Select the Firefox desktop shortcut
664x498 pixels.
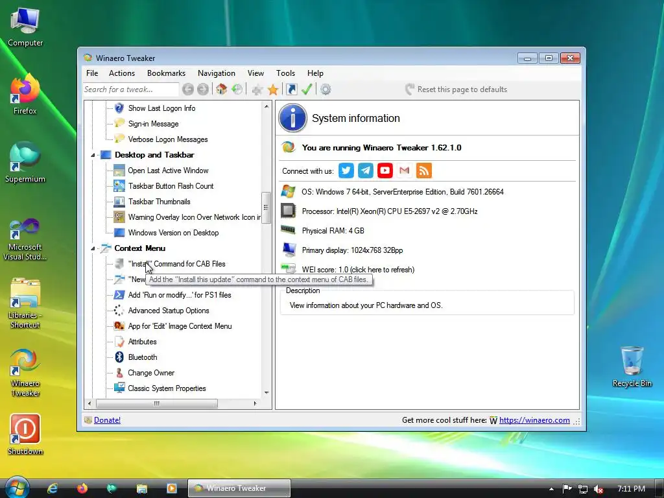point(25,94)
